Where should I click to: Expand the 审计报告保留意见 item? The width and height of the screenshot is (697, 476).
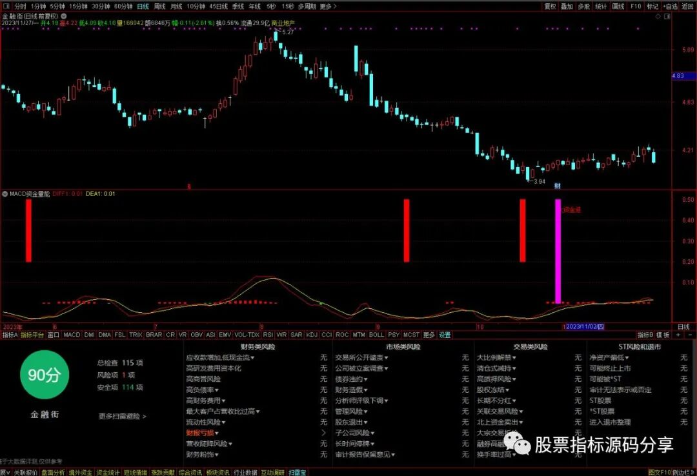click(x=365, y=454)
